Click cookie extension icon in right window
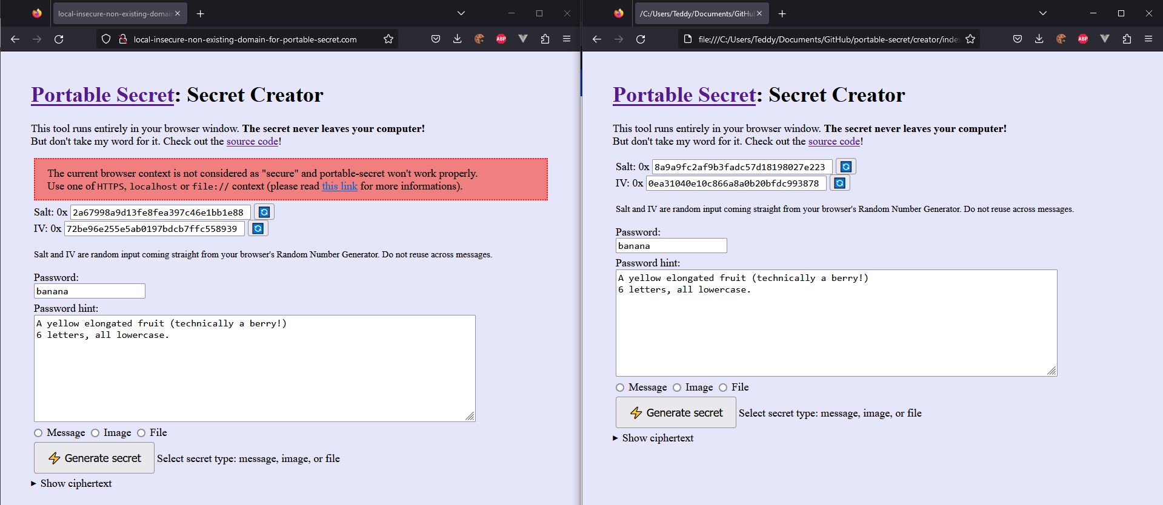The width and height of the screenshot is (1163, 505). point(1061,39)
